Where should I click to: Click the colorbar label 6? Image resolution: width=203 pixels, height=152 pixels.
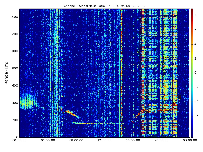(x=195, y=30)
